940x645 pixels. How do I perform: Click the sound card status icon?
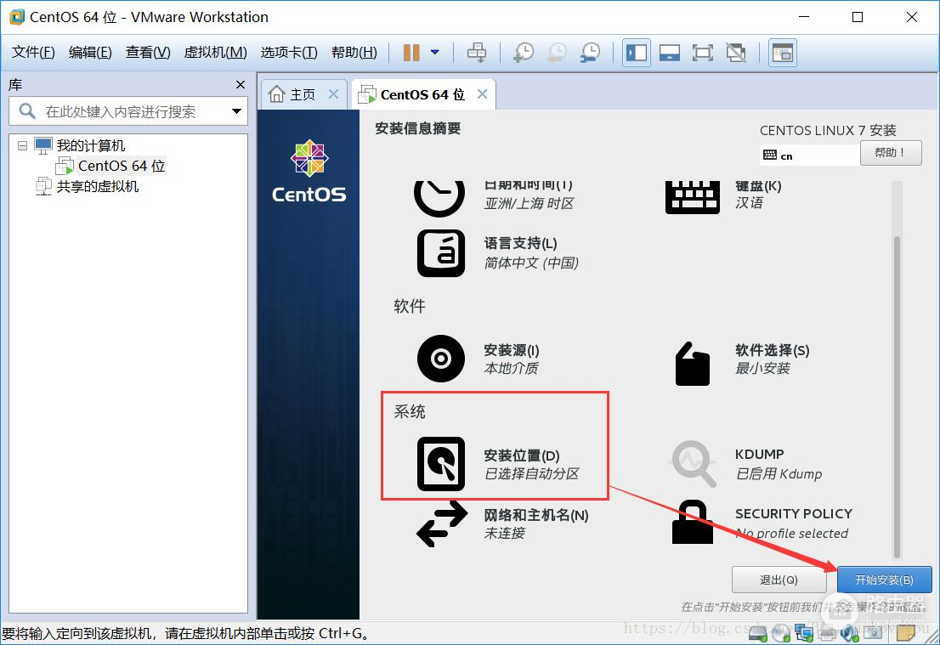click(x=847, y=632)
